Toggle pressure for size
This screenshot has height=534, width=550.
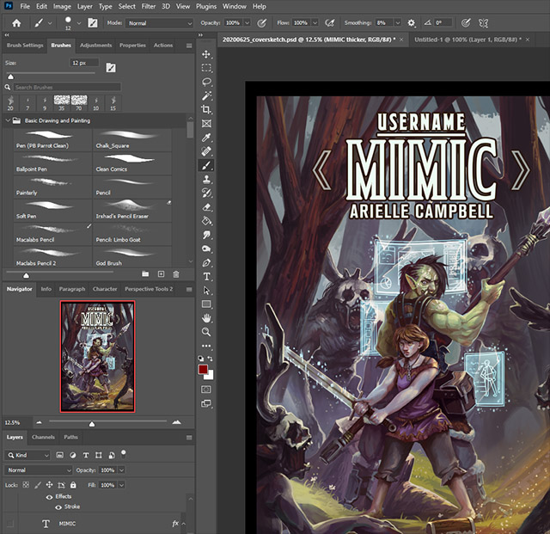(466, 23)
